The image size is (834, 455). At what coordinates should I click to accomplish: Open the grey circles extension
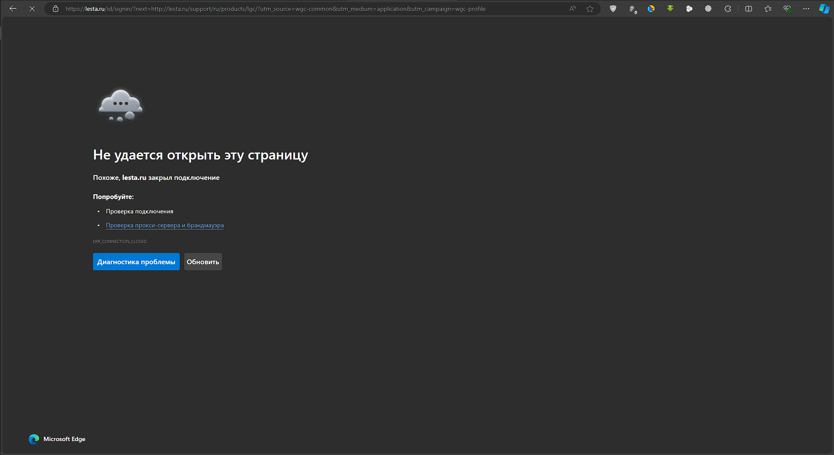click(689, 9)
